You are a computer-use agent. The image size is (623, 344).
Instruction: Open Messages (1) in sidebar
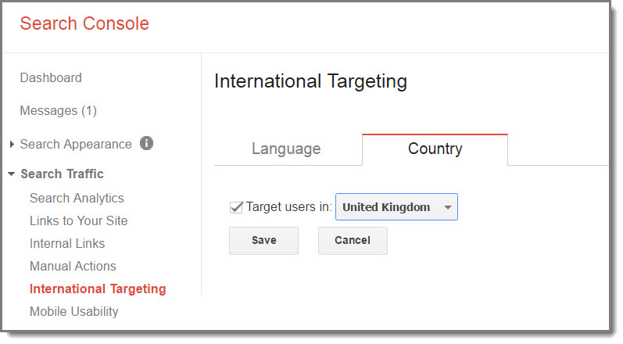pyautogui.click(x=59, y=110)
